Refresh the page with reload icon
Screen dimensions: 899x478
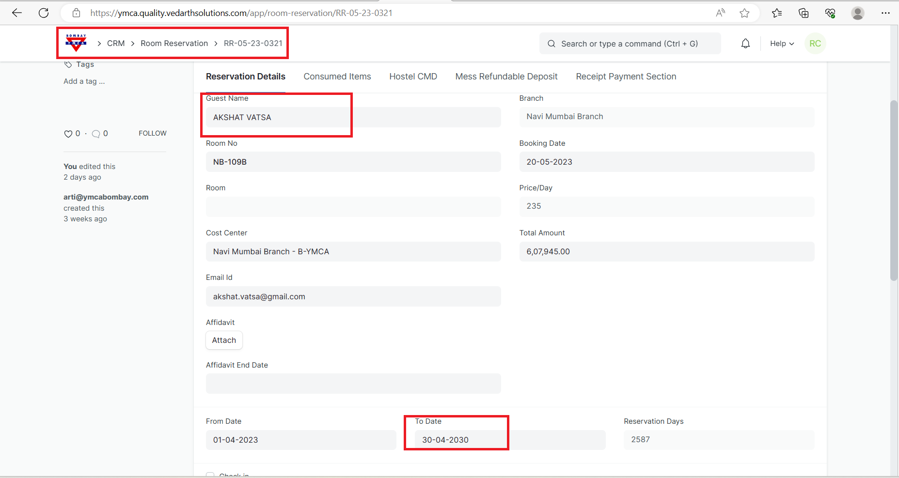click(44, 13)
